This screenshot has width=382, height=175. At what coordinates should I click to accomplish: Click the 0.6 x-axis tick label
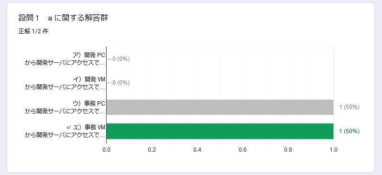click(x=243, y=150)
